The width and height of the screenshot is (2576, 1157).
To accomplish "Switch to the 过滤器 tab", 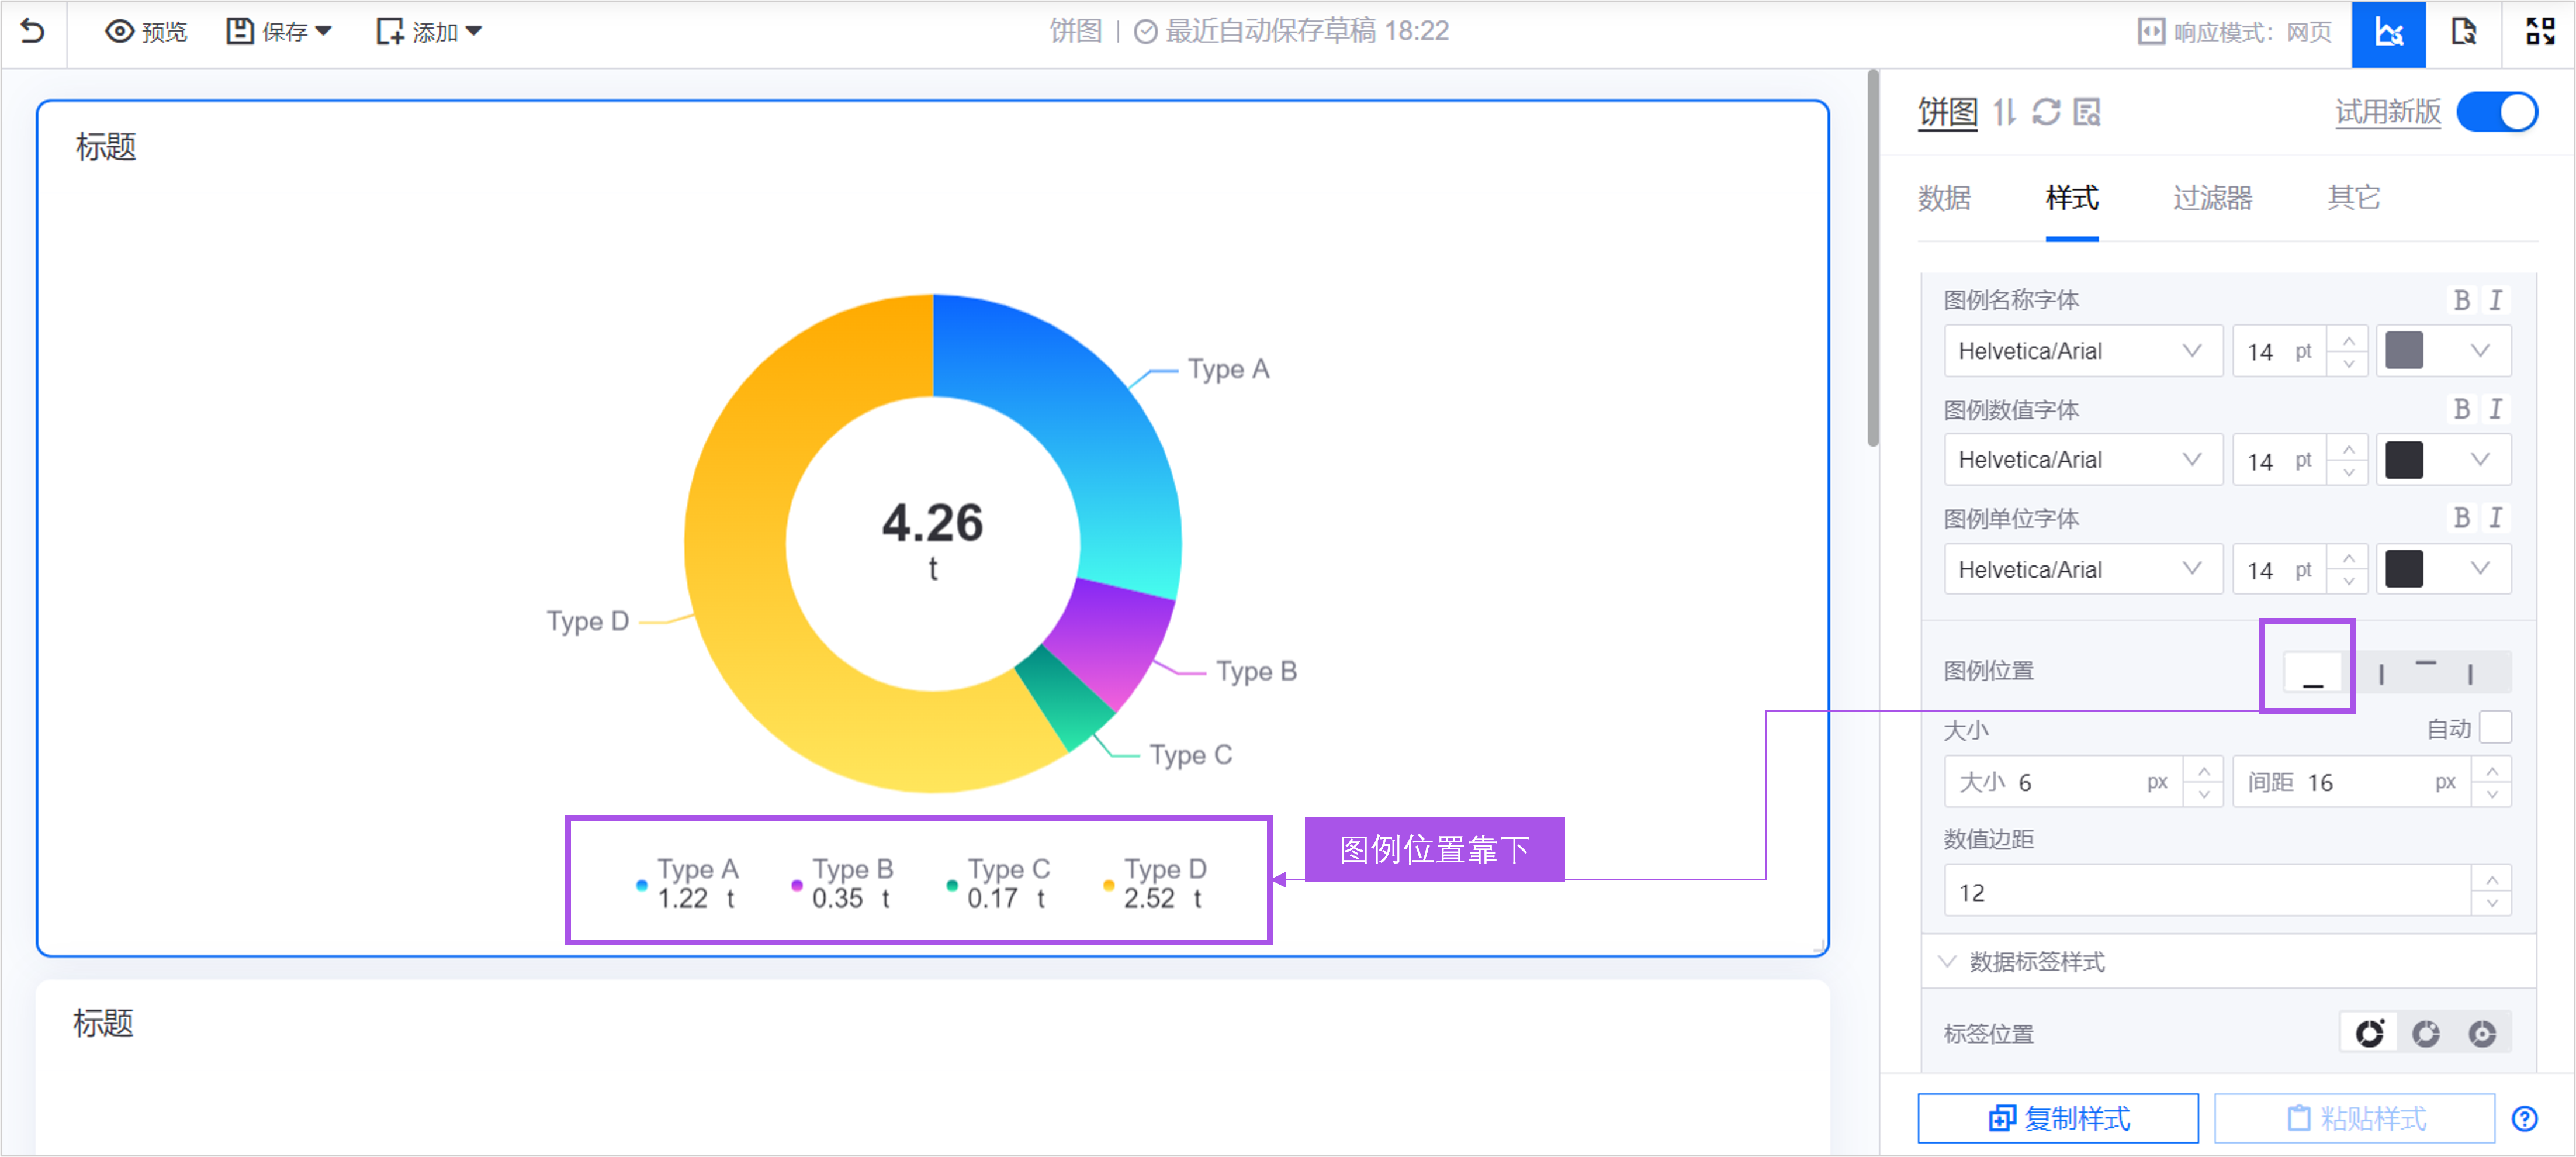I will point(2212,198).
